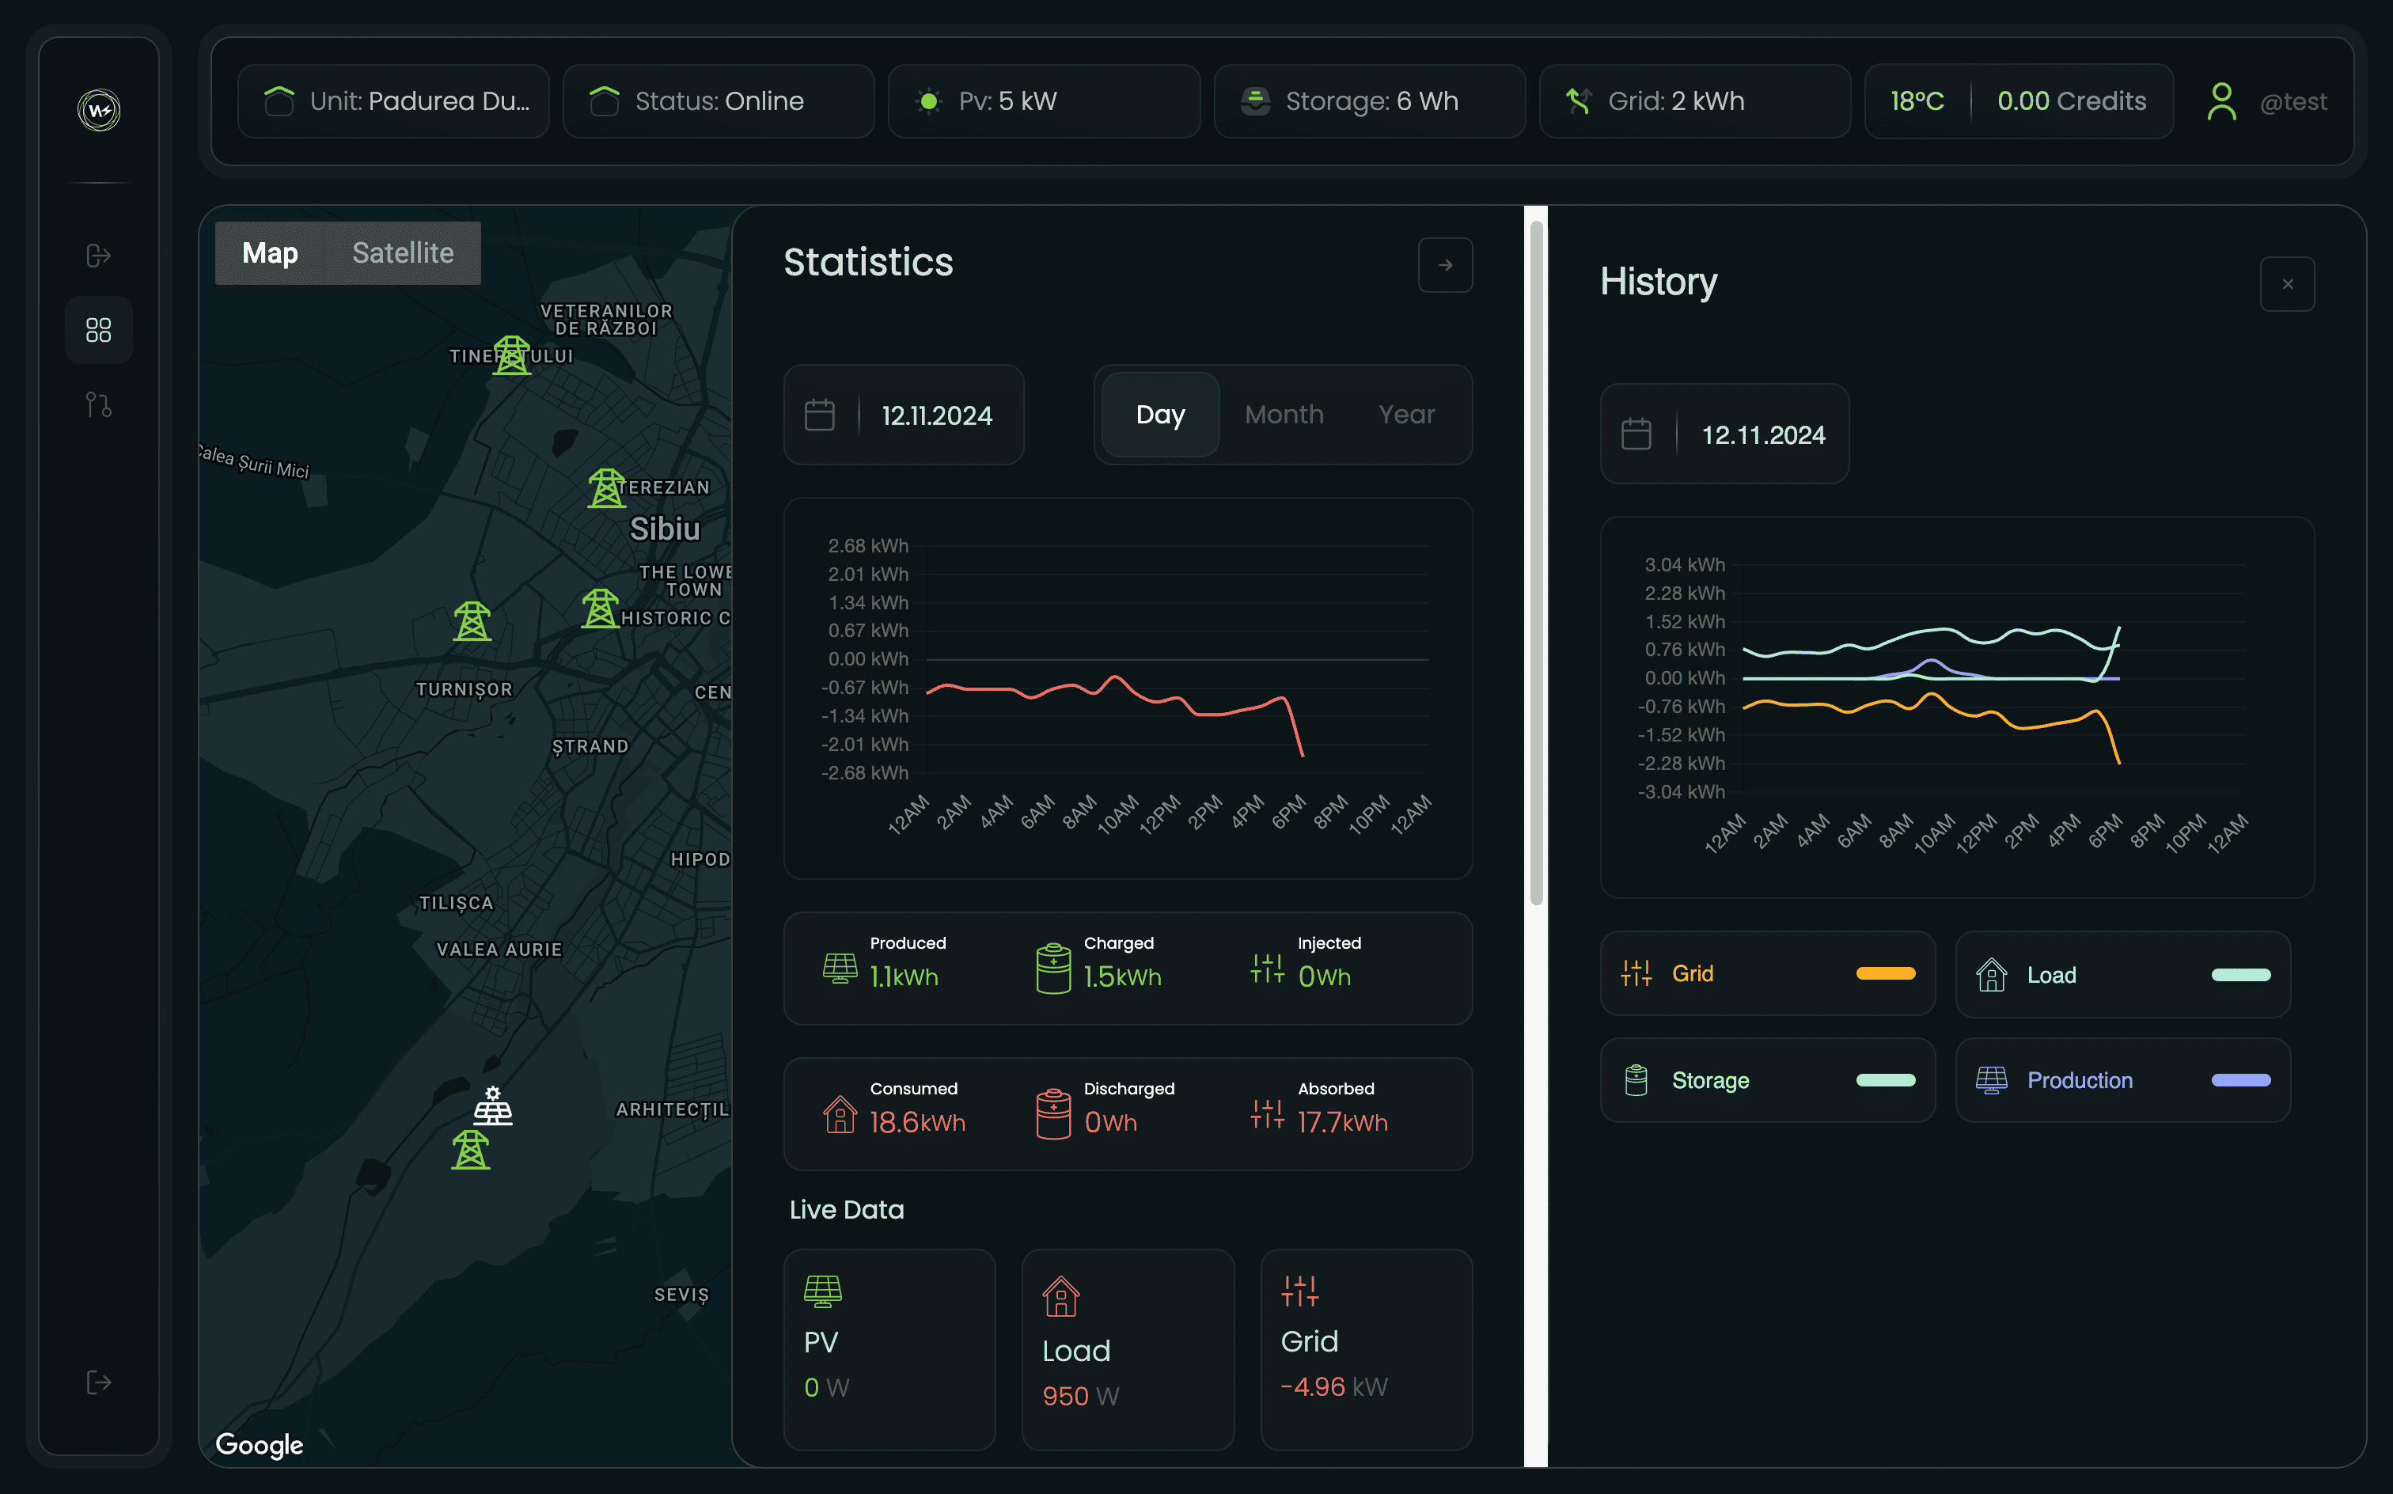Click the dashboard grid icon in sidebar
Screen dimensions: 2393x1494
pos(98,330)
